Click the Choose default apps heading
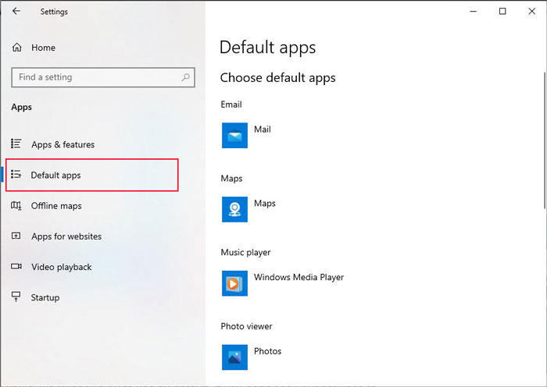The image size is (547, 387). [277, 78]
